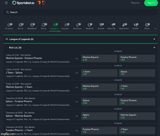Open the Splyce - Funplus Phoenix match

point(19,101)
